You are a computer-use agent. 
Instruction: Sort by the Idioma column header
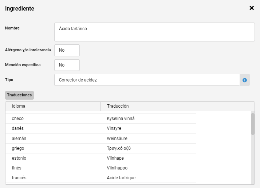53,106
